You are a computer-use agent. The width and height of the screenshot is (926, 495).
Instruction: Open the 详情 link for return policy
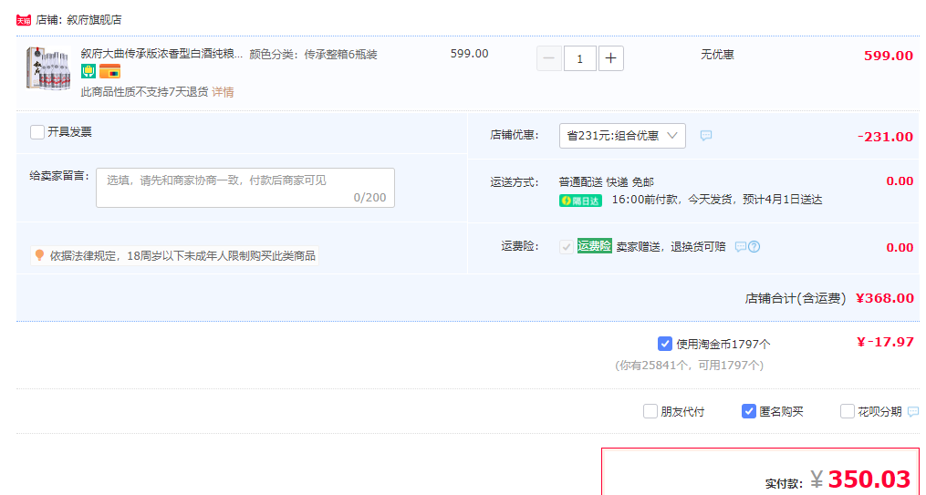point(223,92)
